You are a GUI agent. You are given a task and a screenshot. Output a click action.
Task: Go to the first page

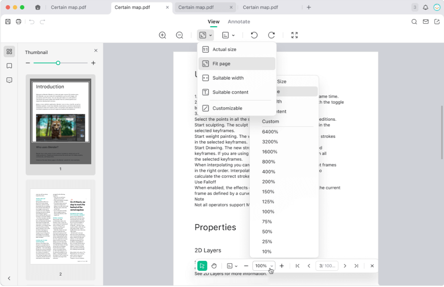pyautogui.click(x=297, y=266)
